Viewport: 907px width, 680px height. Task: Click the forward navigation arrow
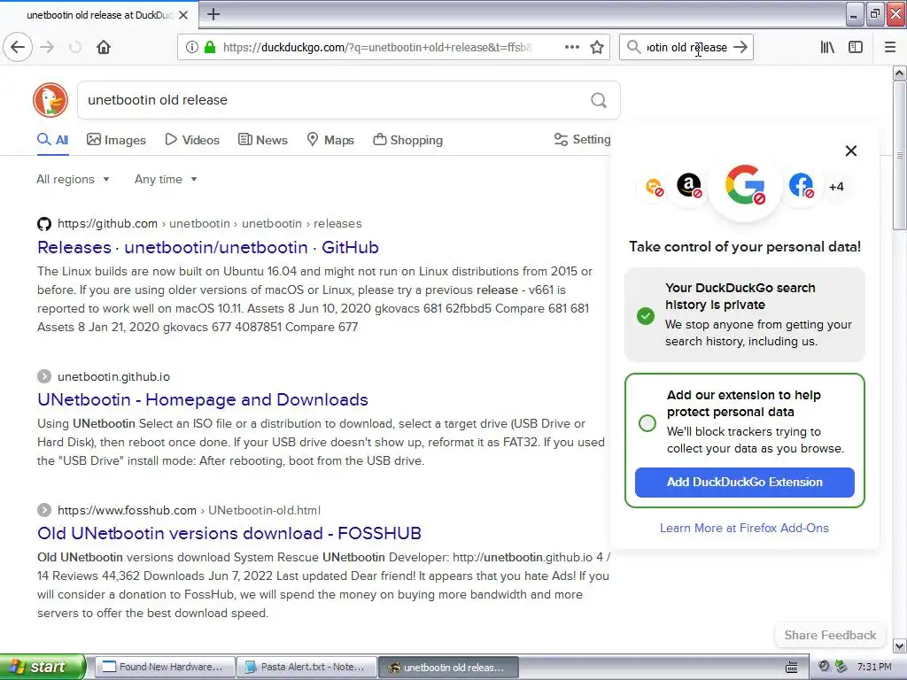48,47
